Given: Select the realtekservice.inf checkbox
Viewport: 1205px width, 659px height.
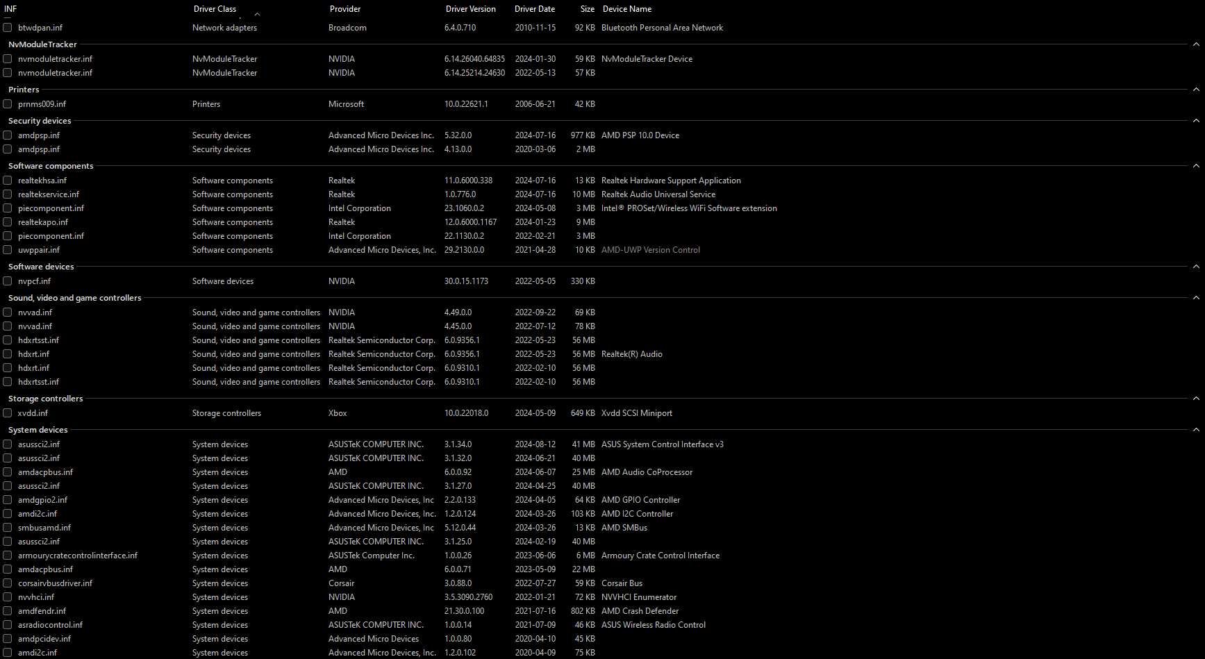Looking at the screenshot, I should click(x=8, y=194).
